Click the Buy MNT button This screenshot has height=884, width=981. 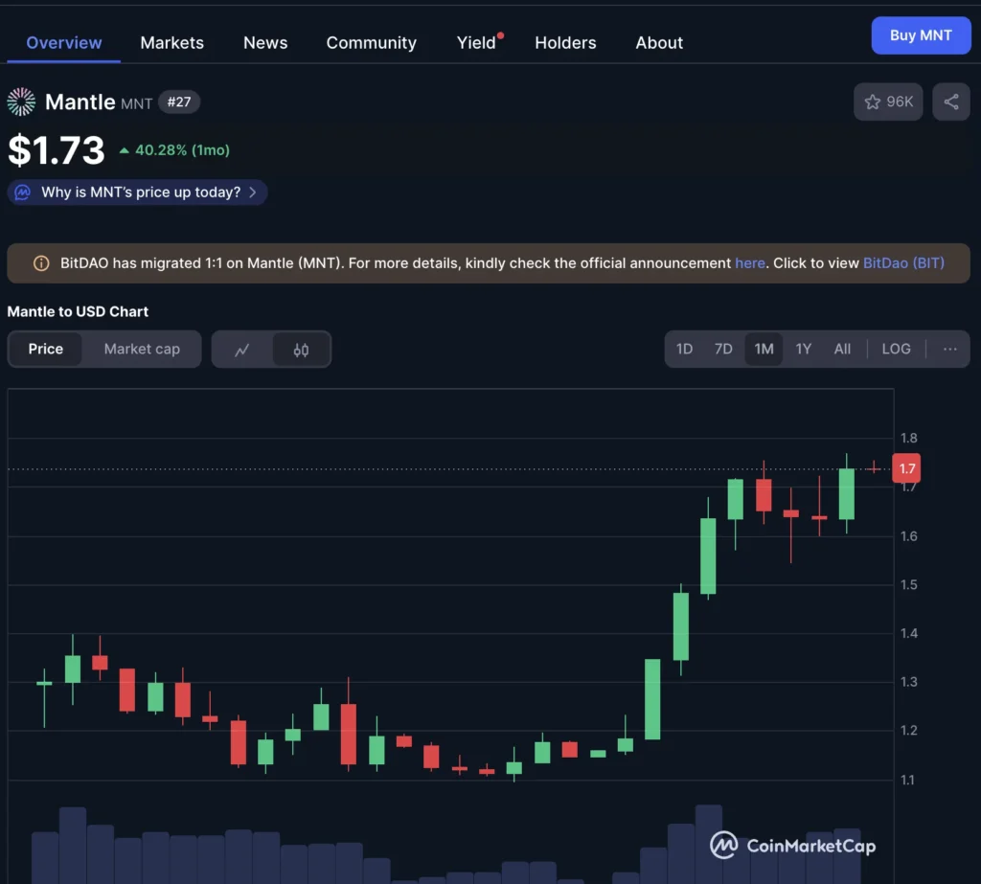pyautogui.click(x=921, y=35)
